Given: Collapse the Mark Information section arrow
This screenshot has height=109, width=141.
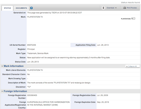Looking at the screenshot, I should point(2,66).
